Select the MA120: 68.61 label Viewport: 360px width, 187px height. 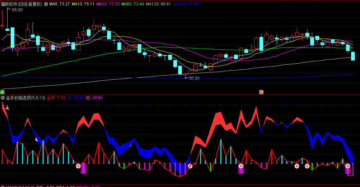(x=159, y=4)
